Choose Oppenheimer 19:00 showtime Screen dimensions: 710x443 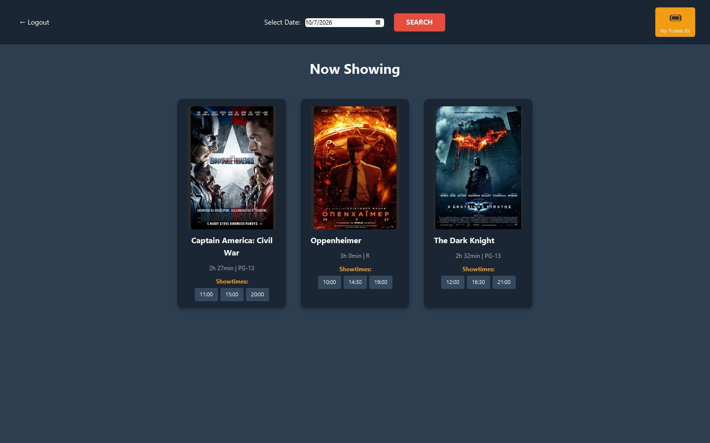click(x=381, y=282)
